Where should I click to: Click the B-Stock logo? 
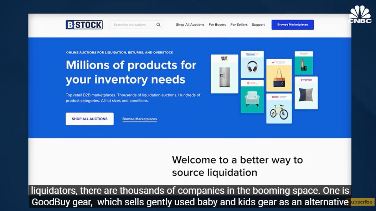(84, 25)
